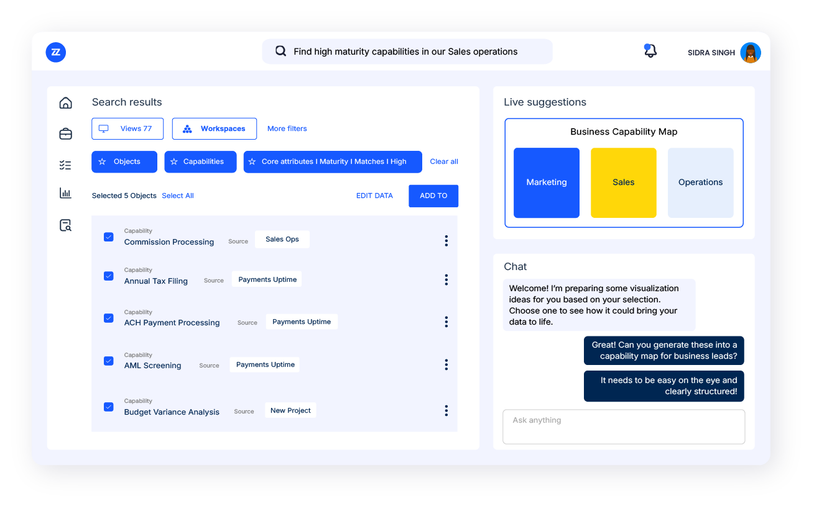Select the yellow Sales capability tile
Screen dimensions: 814x509
click(623, 182)
